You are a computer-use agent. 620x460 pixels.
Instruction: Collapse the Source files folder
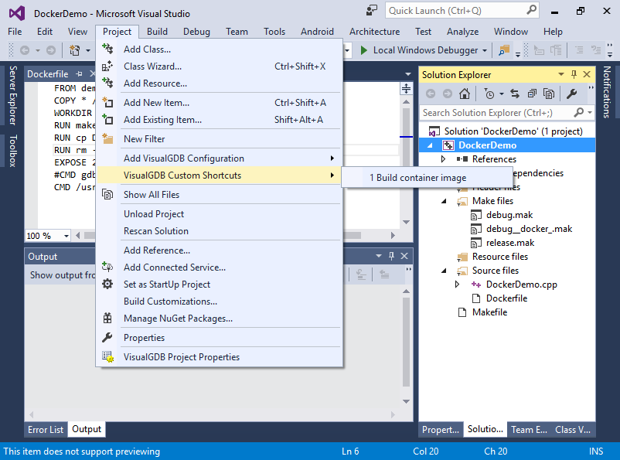pos(444,271)
